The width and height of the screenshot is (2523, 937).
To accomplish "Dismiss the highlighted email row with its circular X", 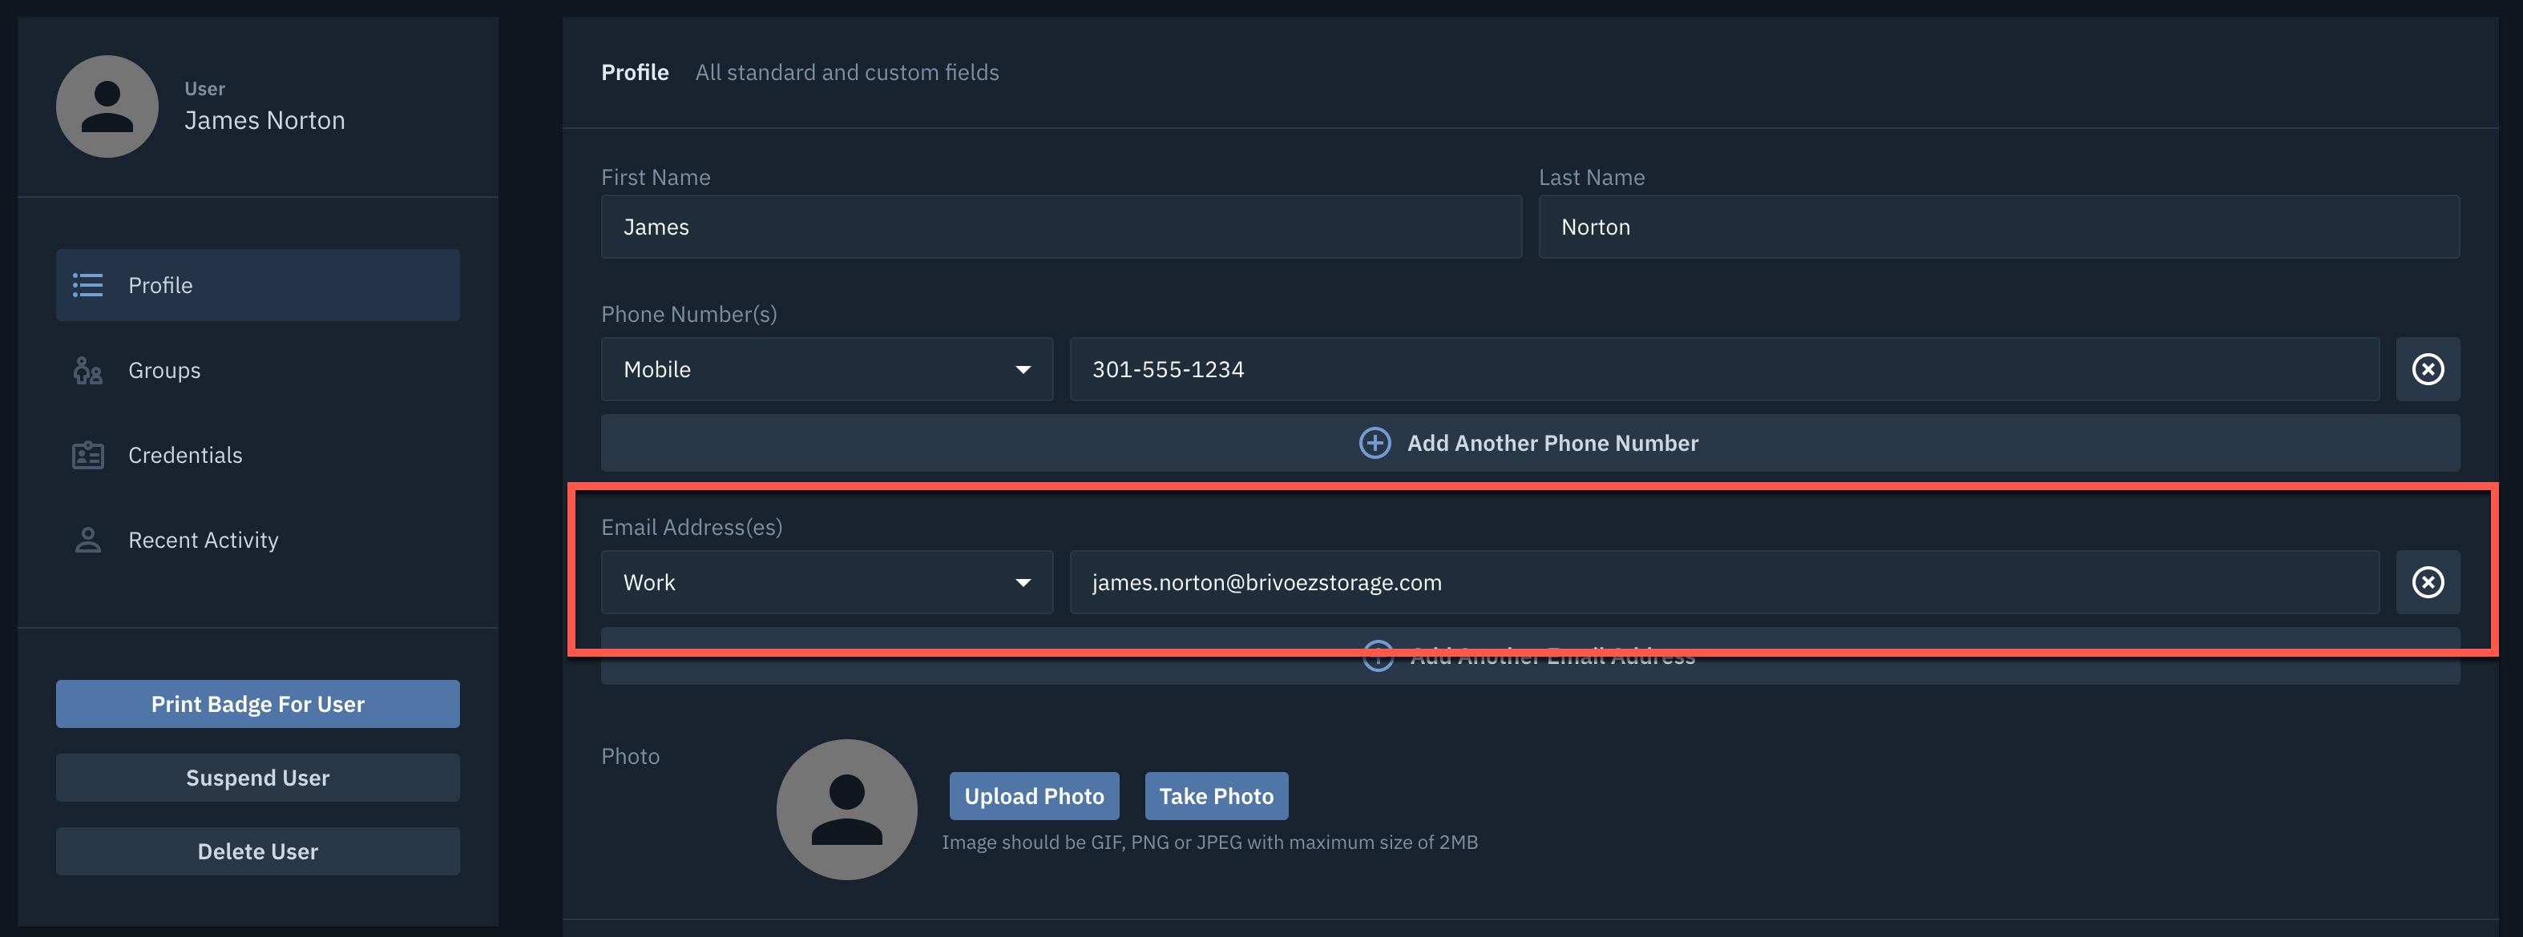I will point(2428,581).
